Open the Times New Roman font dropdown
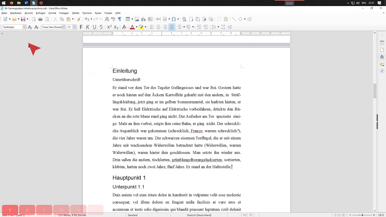This screenshot has width=386, height=217. [64, 27]
